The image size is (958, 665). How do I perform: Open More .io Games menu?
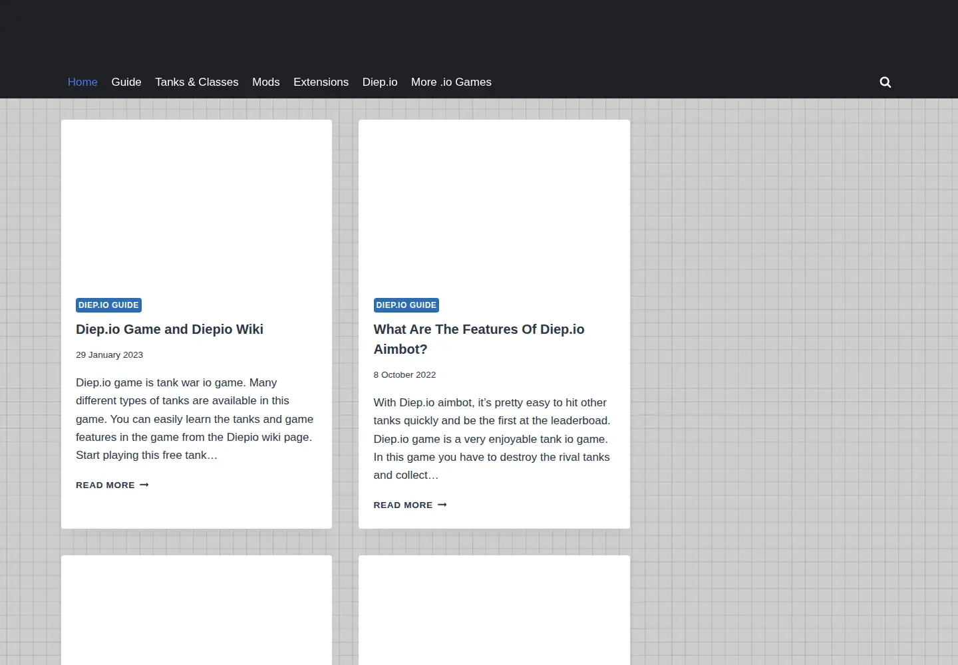(451, 82)
